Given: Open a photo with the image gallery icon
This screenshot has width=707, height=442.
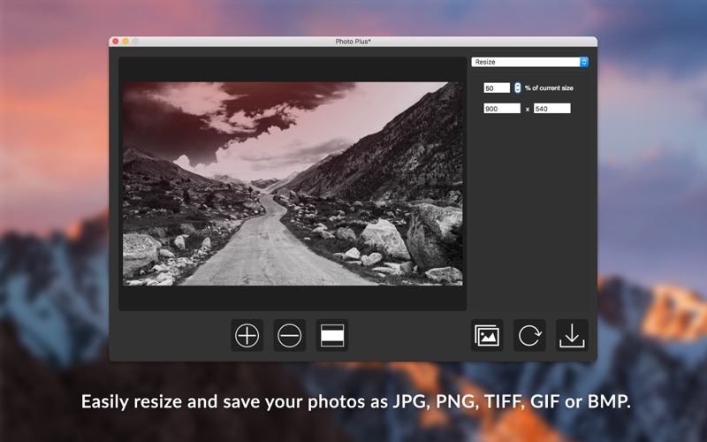Looking at the screenshot, I should pos(487,336).
